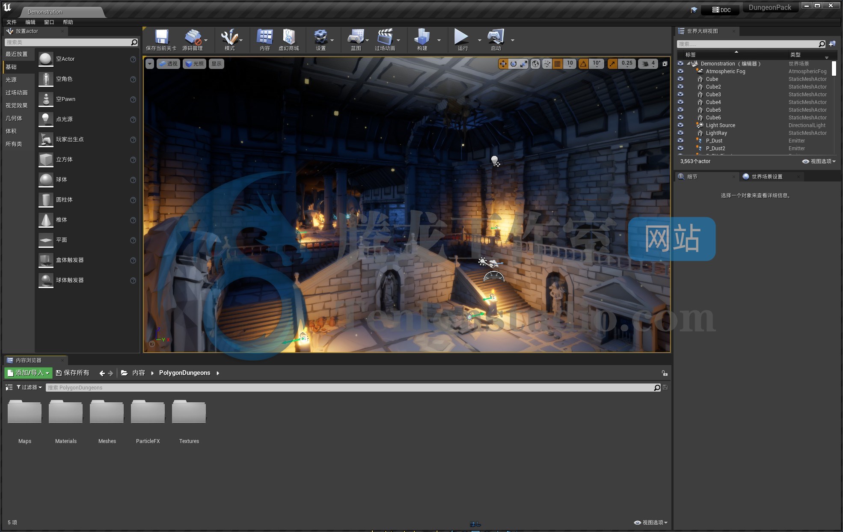
Task: Switch to the Details (细节) tab
Action: coord(707,176)
